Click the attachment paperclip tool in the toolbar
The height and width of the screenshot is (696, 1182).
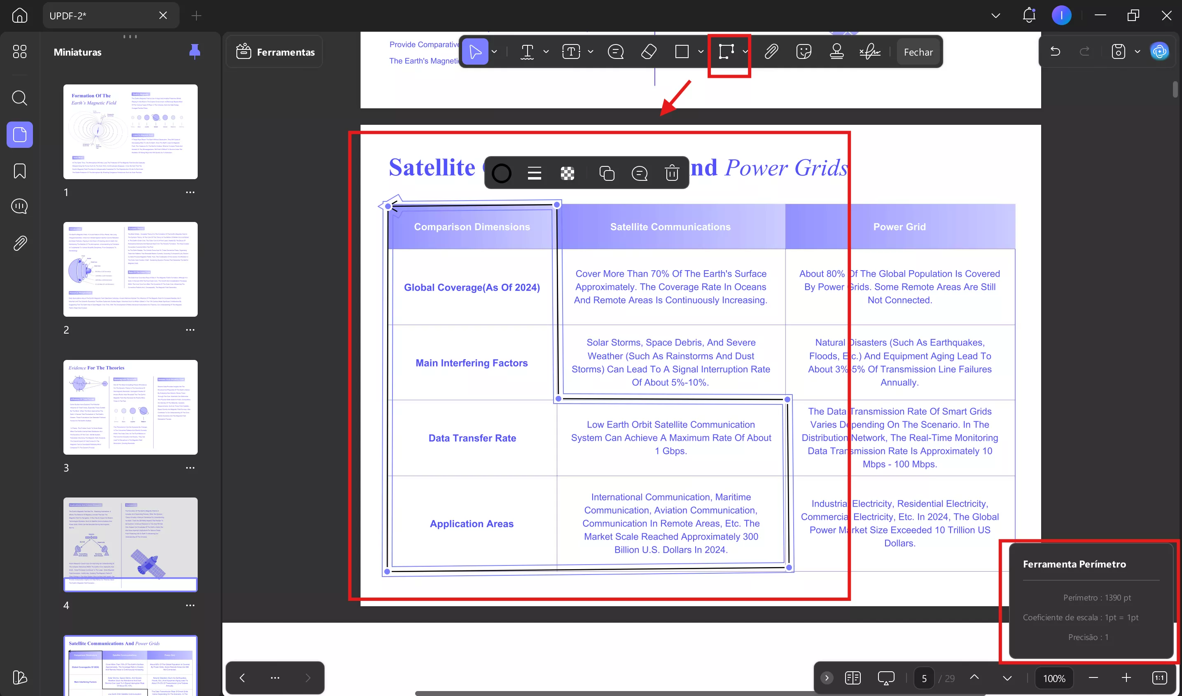point(771,51)
